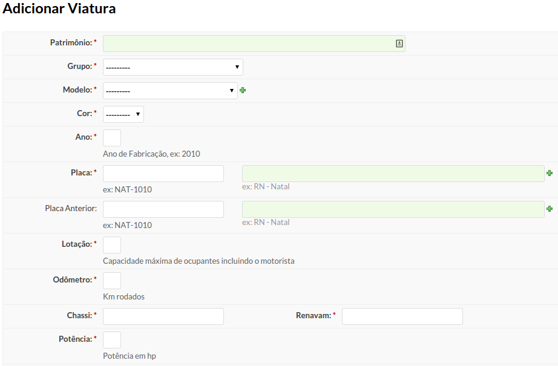Click the Odômetro input box
The height and width of the screenshot is (366, 558).
click(x=112, y=281)
